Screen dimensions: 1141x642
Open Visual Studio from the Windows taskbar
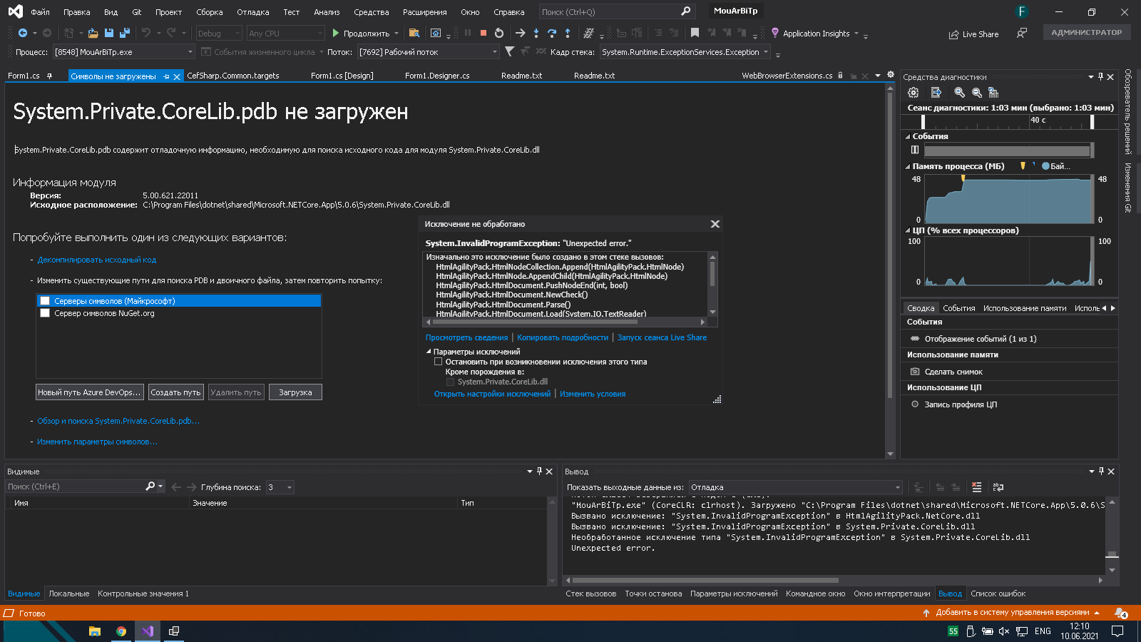pos(148,631)
